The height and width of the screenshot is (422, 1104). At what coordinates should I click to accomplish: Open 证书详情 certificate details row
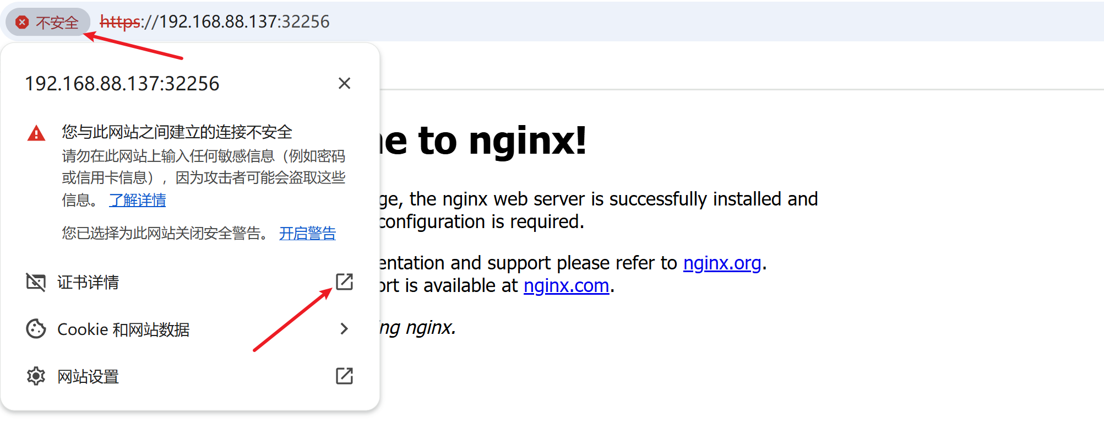[190, 282]
